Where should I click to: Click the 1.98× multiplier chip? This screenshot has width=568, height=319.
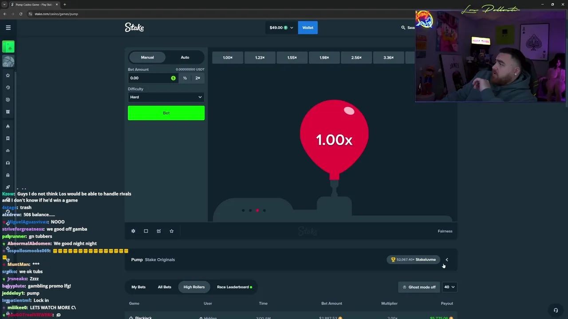[x=324, y=58]
